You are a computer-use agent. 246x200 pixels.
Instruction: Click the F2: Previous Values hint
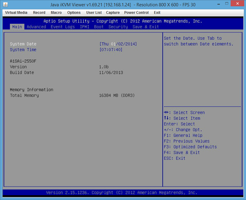[x=187, y=141]
